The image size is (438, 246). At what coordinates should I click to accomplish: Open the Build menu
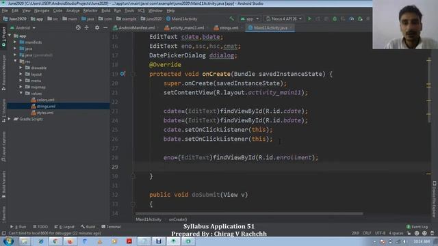click(105, 11)
